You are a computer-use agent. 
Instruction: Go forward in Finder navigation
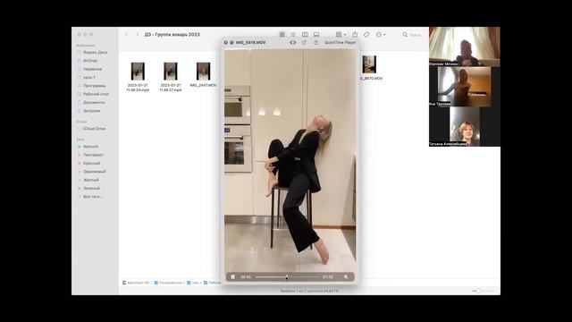tap(137, 34)
